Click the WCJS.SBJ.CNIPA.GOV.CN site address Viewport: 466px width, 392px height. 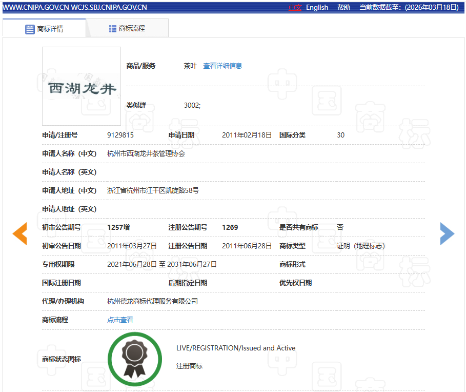coord(110,7)
